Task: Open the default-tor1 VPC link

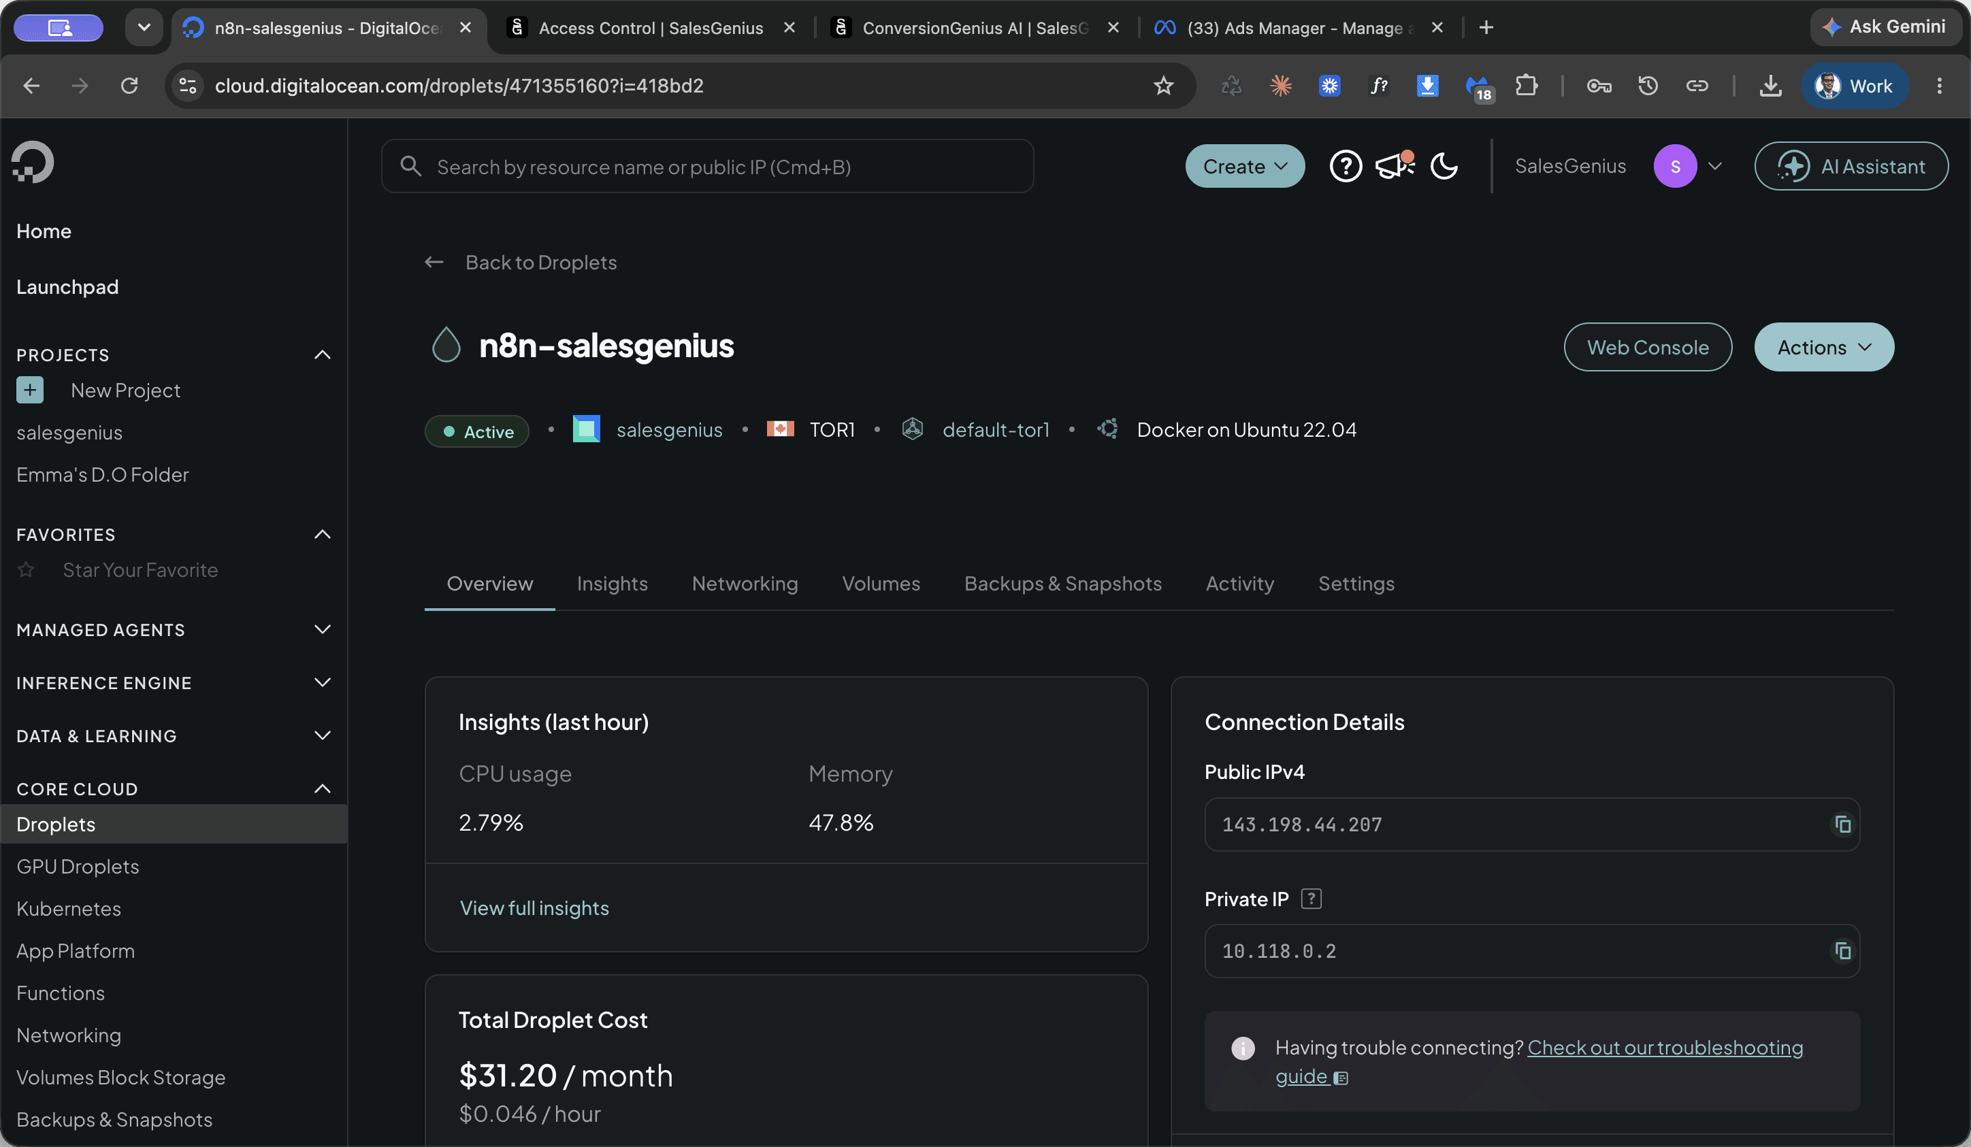Action: [996, 430]
